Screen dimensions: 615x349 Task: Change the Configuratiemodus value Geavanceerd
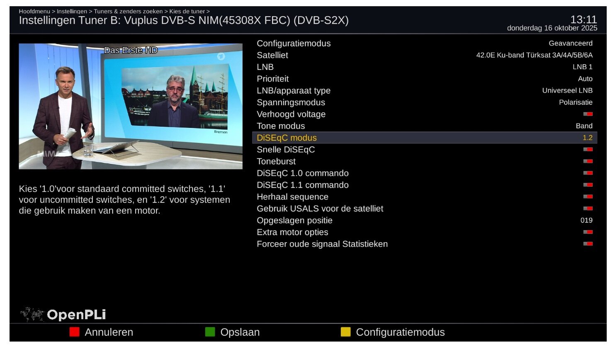(571, 43)
